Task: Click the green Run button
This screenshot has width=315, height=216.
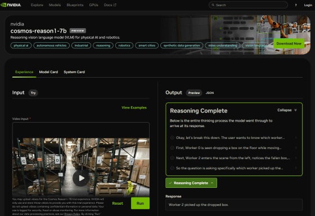Action: (x=140, y=203)
